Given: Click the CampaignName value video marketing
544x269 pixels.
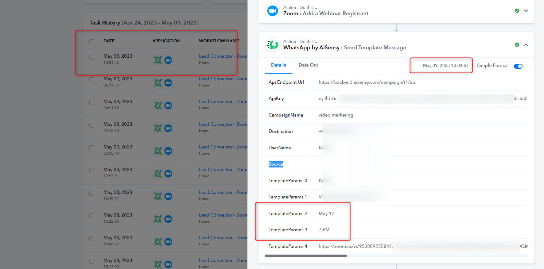Looking at the screenshot, I should (336, 115).
